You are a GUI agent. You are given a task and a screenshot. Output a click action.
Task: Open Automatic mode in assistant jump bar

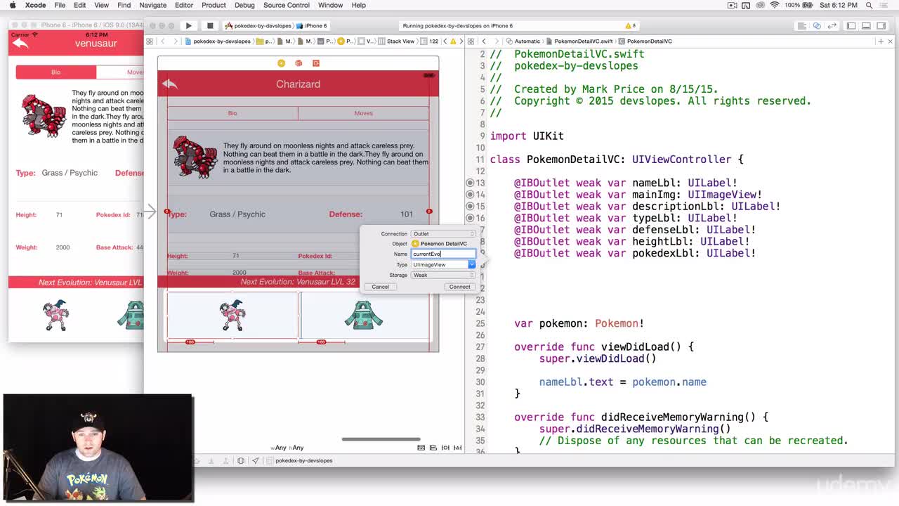click(523, 41)
